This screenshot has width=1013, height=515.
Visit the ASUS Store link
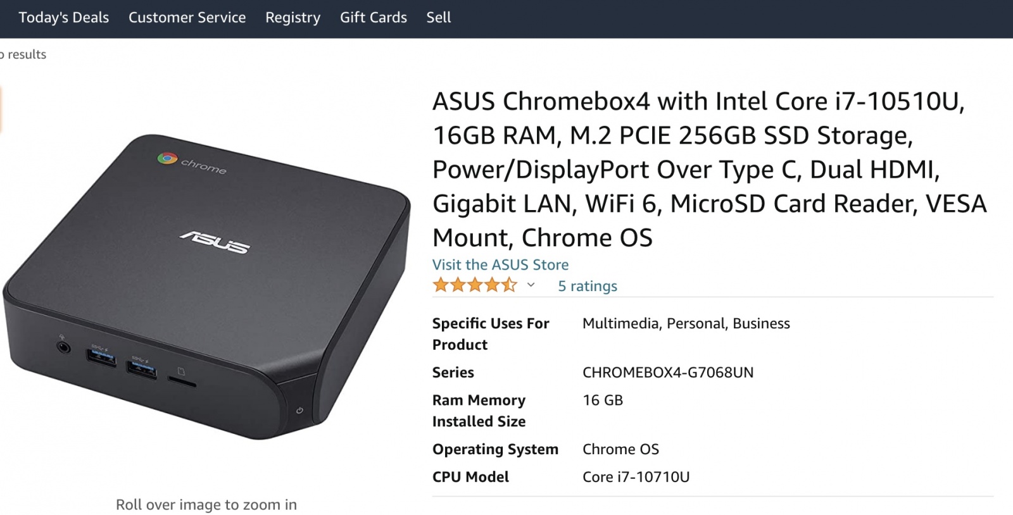[500, 264]
